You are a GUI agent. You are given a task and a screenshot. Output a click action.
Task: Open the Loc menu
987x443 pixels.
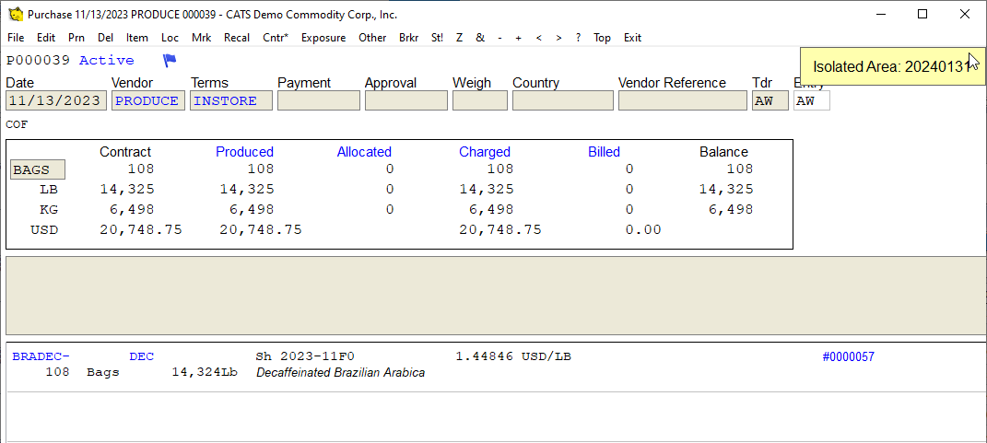(x=170, y=38)
